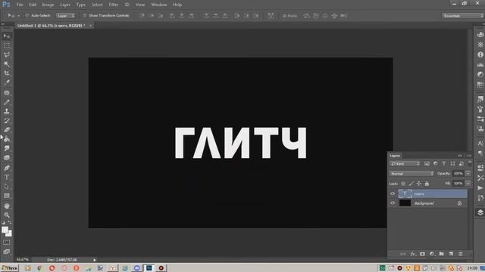The width and height of the screenshot is (485, 272).
Task: Switch to the Untitled-1 document tab
Action: point(51,26)
